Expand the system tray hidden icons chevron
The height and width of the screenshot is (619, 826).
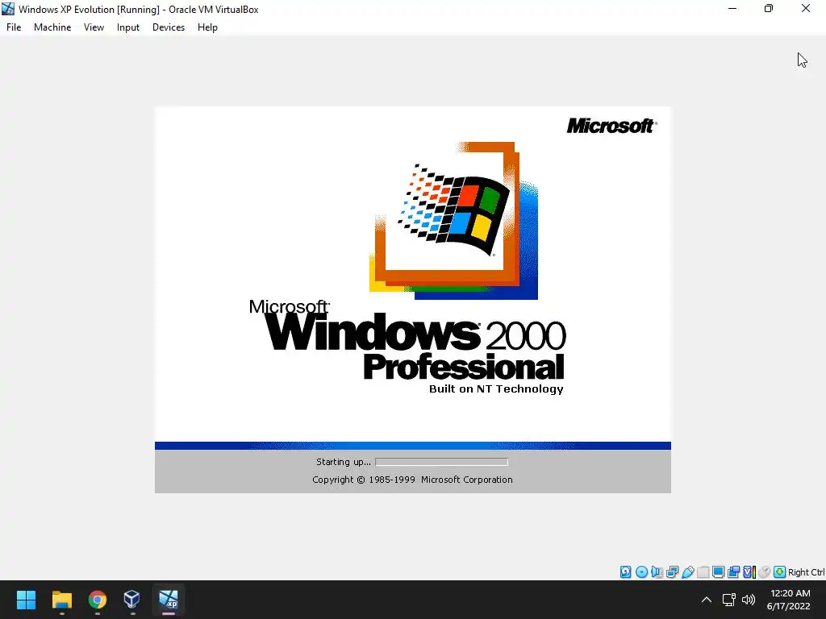[707, 600]
